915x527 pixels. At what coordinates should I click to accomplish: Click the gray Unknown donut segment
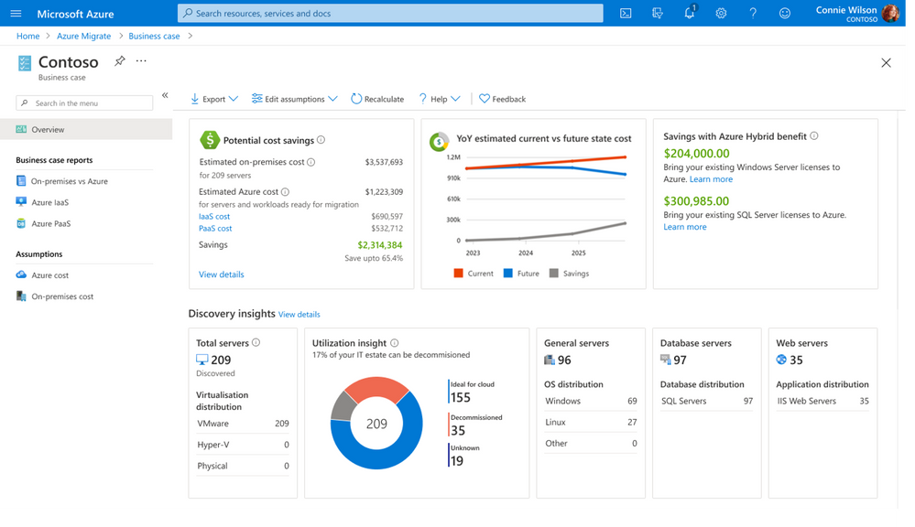click(342, 407)
